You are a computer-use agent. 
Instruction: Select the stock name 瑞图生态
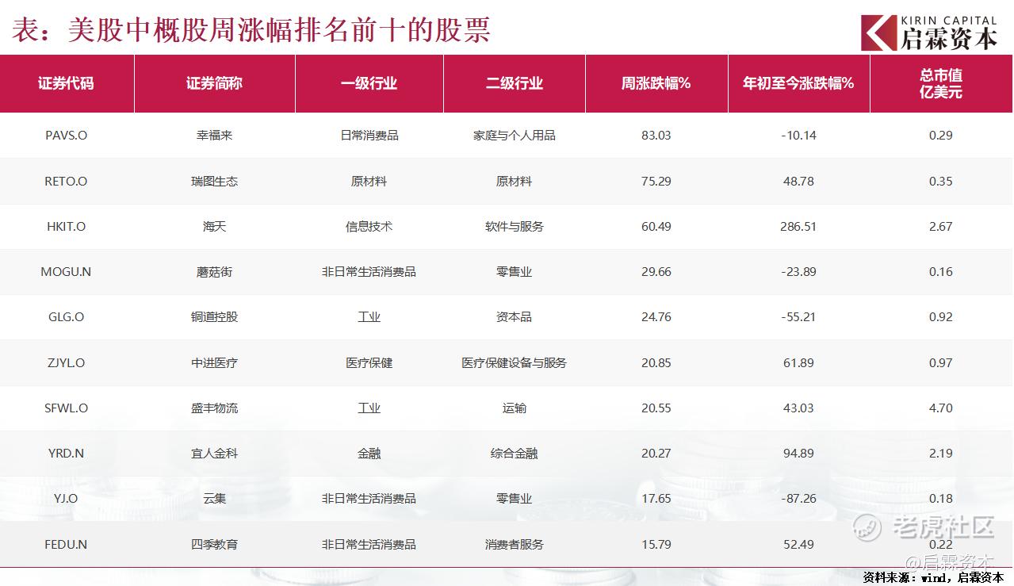[214, 182]
